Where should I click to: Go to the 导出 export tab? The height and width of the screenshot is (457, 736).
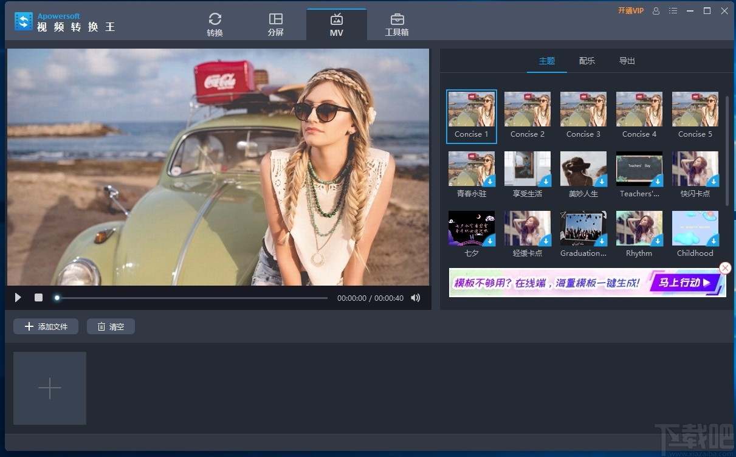coord(627,61)
